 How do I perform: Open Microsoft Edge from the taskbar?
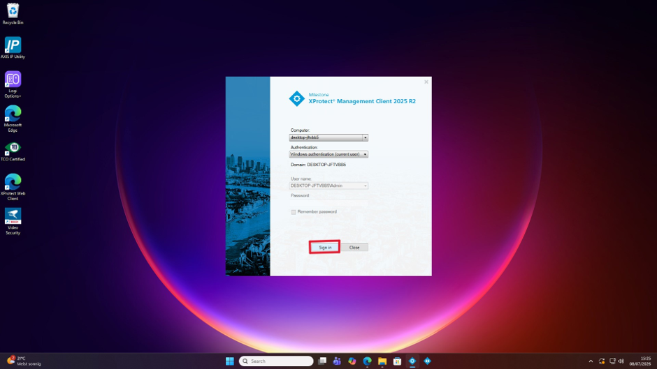(367, 361)
